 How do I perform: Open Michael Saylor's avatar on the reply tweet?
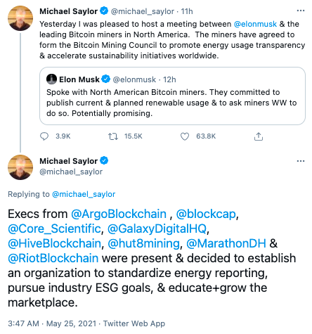[20, 167]
